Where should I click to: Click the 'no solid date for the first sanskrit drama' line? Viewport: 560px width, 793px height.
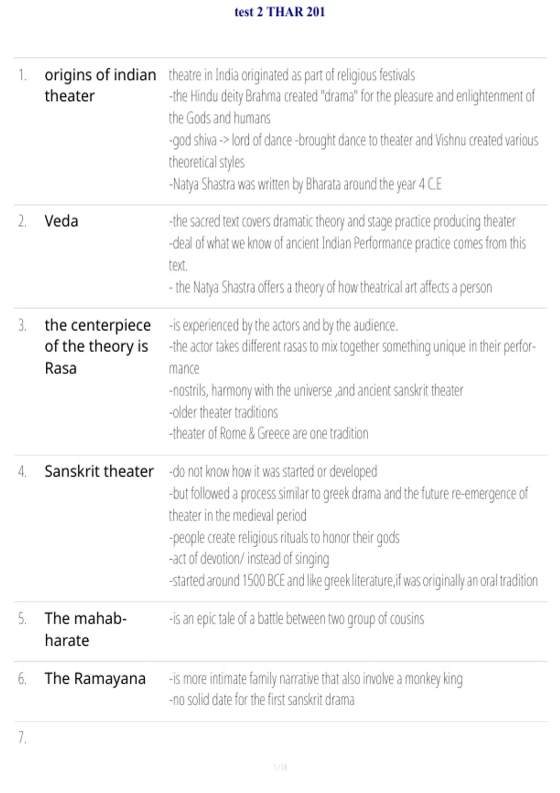pyautogui.click(x=262, y=700)
